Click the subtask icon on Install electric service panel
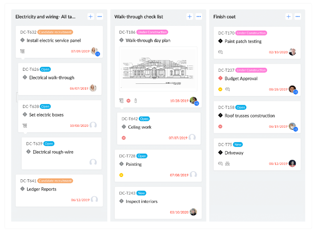This screenshot has width=313, height=238. (x=22, y=51)
